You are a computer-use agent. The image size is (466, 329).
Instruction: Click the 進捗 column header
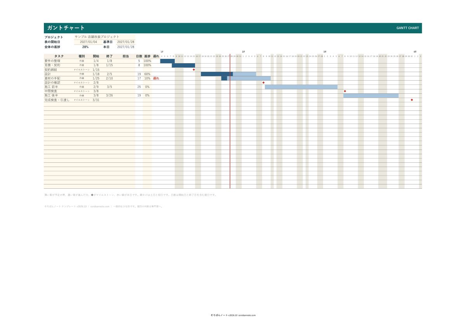147,56
